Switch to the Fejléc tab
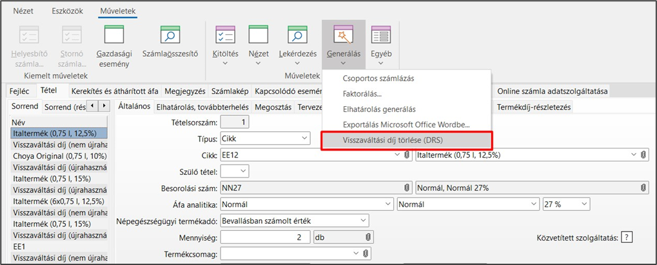This screenshot has height=265, width=657. [20, 91]
